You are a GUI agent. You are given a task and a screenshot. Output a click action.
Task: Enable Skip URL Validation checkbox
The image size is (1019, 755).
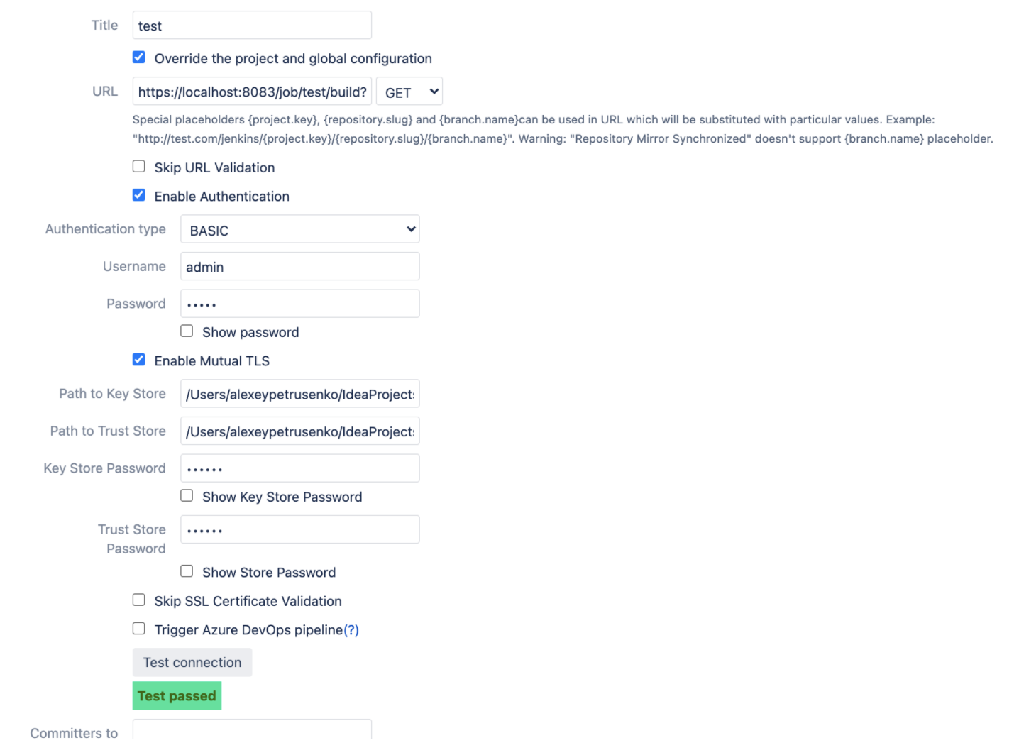[x=139, y=167]
